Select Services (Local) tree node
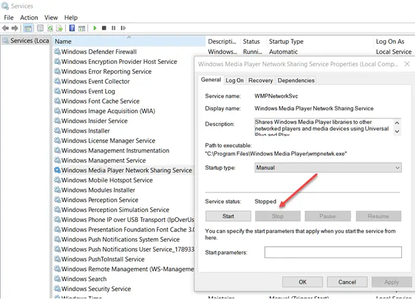The image size is (415, 299). point(25,41)
